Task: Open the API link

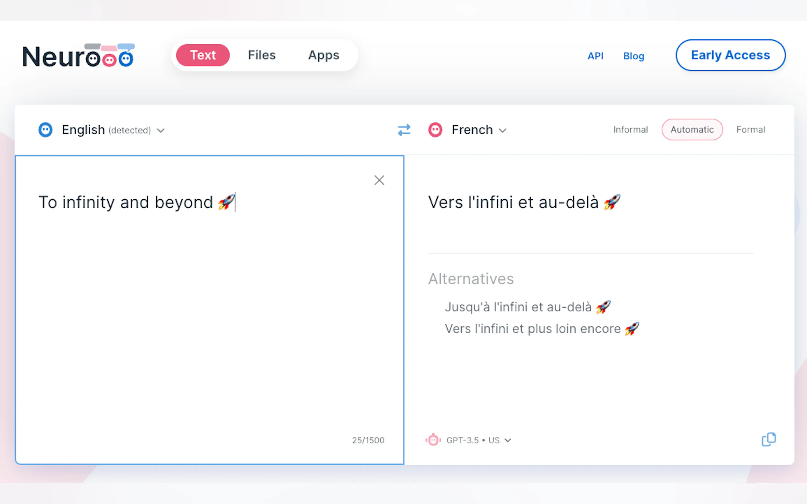Action: click(595, 56)
